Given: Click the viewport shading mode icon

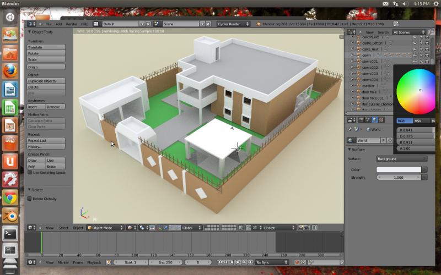Looking at the screenshot, I should coord(131,228).
